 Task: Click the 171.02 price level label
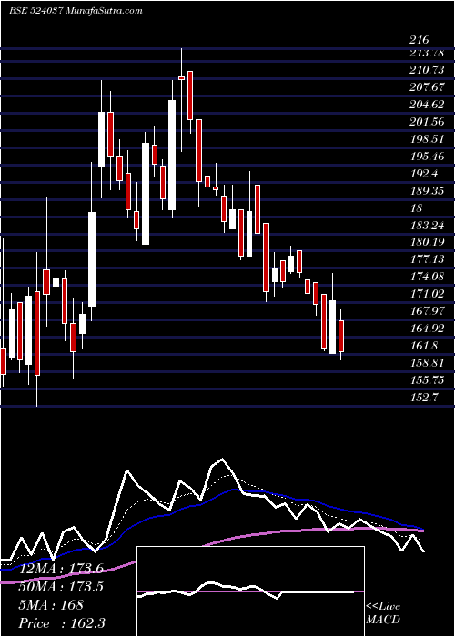point(427,294)
